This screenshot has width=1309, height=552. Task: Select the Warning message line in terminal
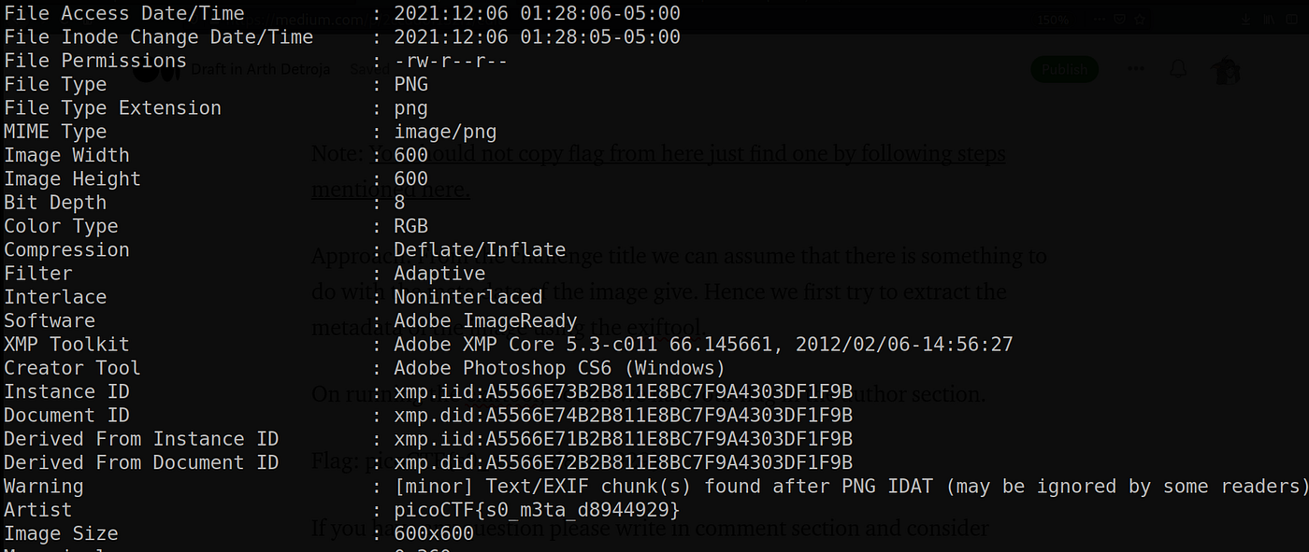pos(654,487)
